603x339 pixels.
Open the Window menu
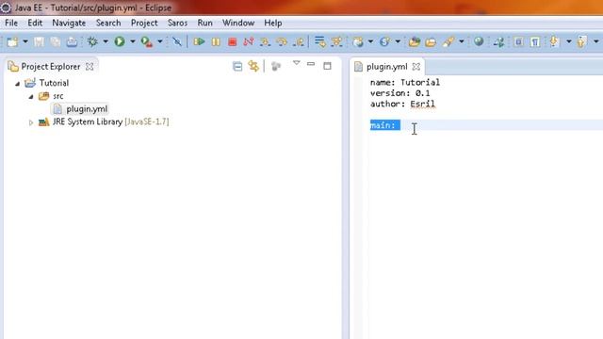pyautogui.click(x=238, y=23)
